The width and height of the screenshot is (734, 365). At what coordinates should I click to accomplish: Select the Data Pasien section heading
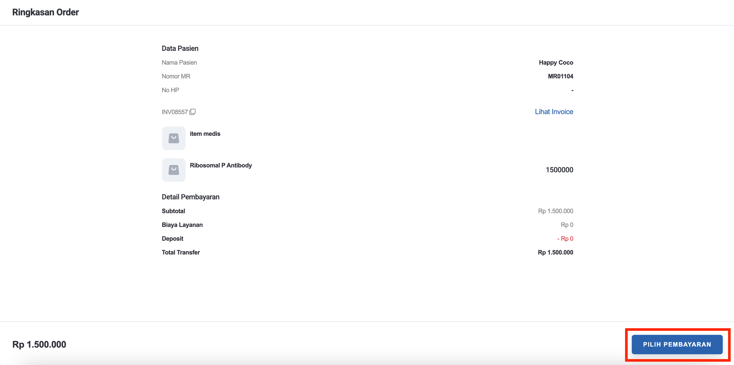tap(180, 48)
